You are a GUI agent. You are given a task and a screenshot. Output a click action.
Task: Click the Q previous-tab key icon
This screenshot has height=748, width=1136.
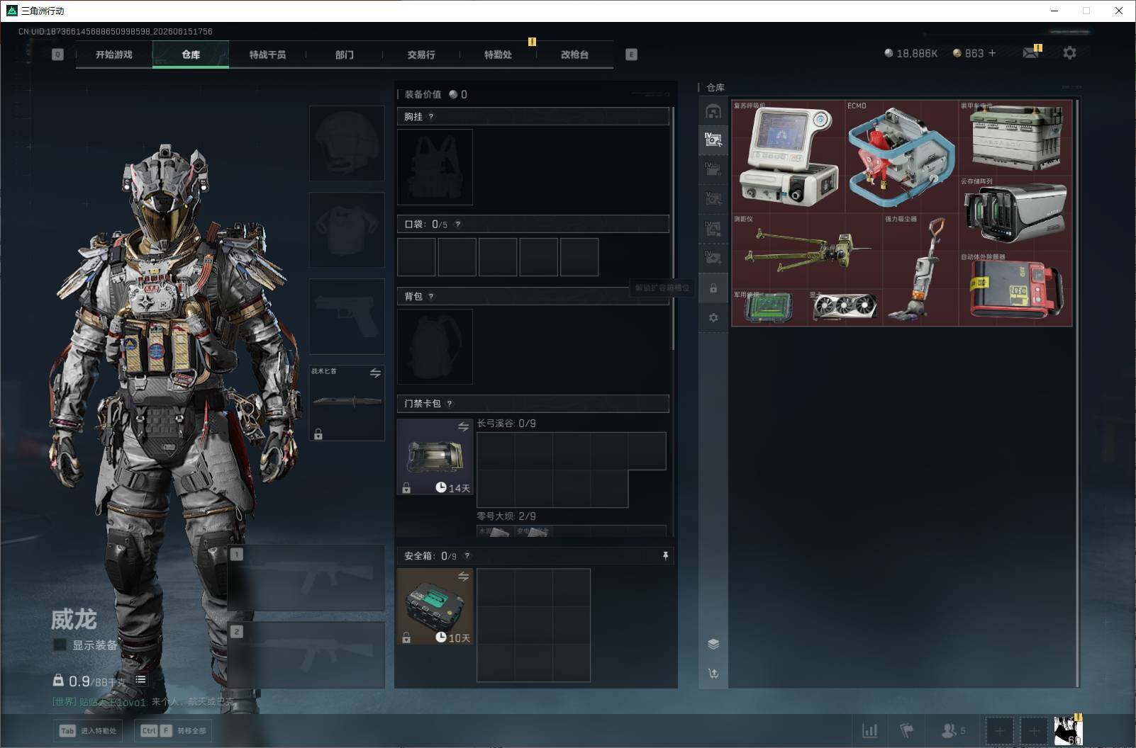pyautogui.click(x=57, y=55)
